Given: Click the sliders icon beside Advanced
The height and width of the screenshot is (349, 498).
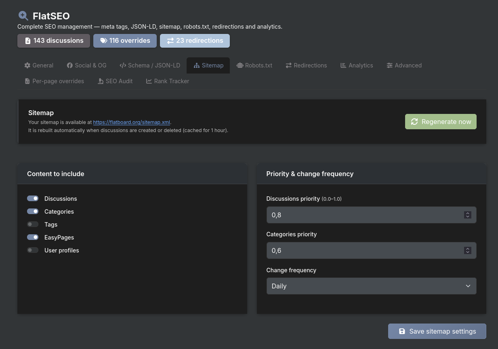Looking at the screenshot, I should click(x=389, y=65).
